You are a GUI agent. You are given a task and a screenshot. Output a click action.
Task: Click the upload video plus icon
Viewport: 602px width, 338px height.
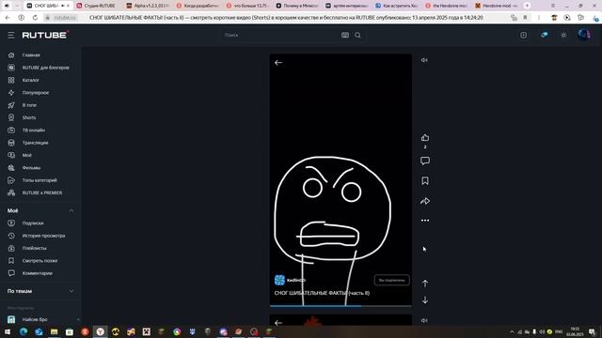(523, 36)
